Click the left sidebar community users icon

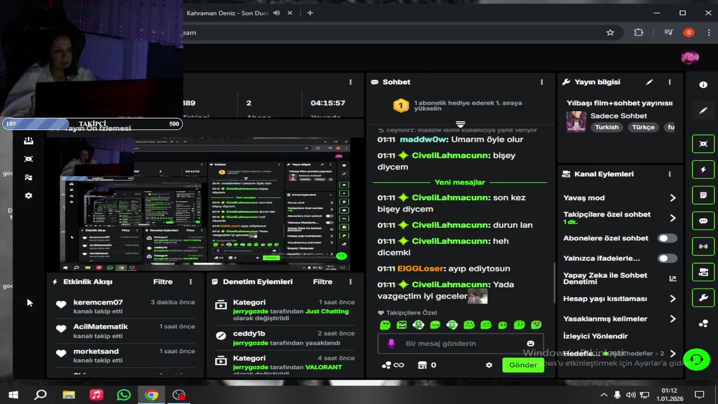(29, 177)
